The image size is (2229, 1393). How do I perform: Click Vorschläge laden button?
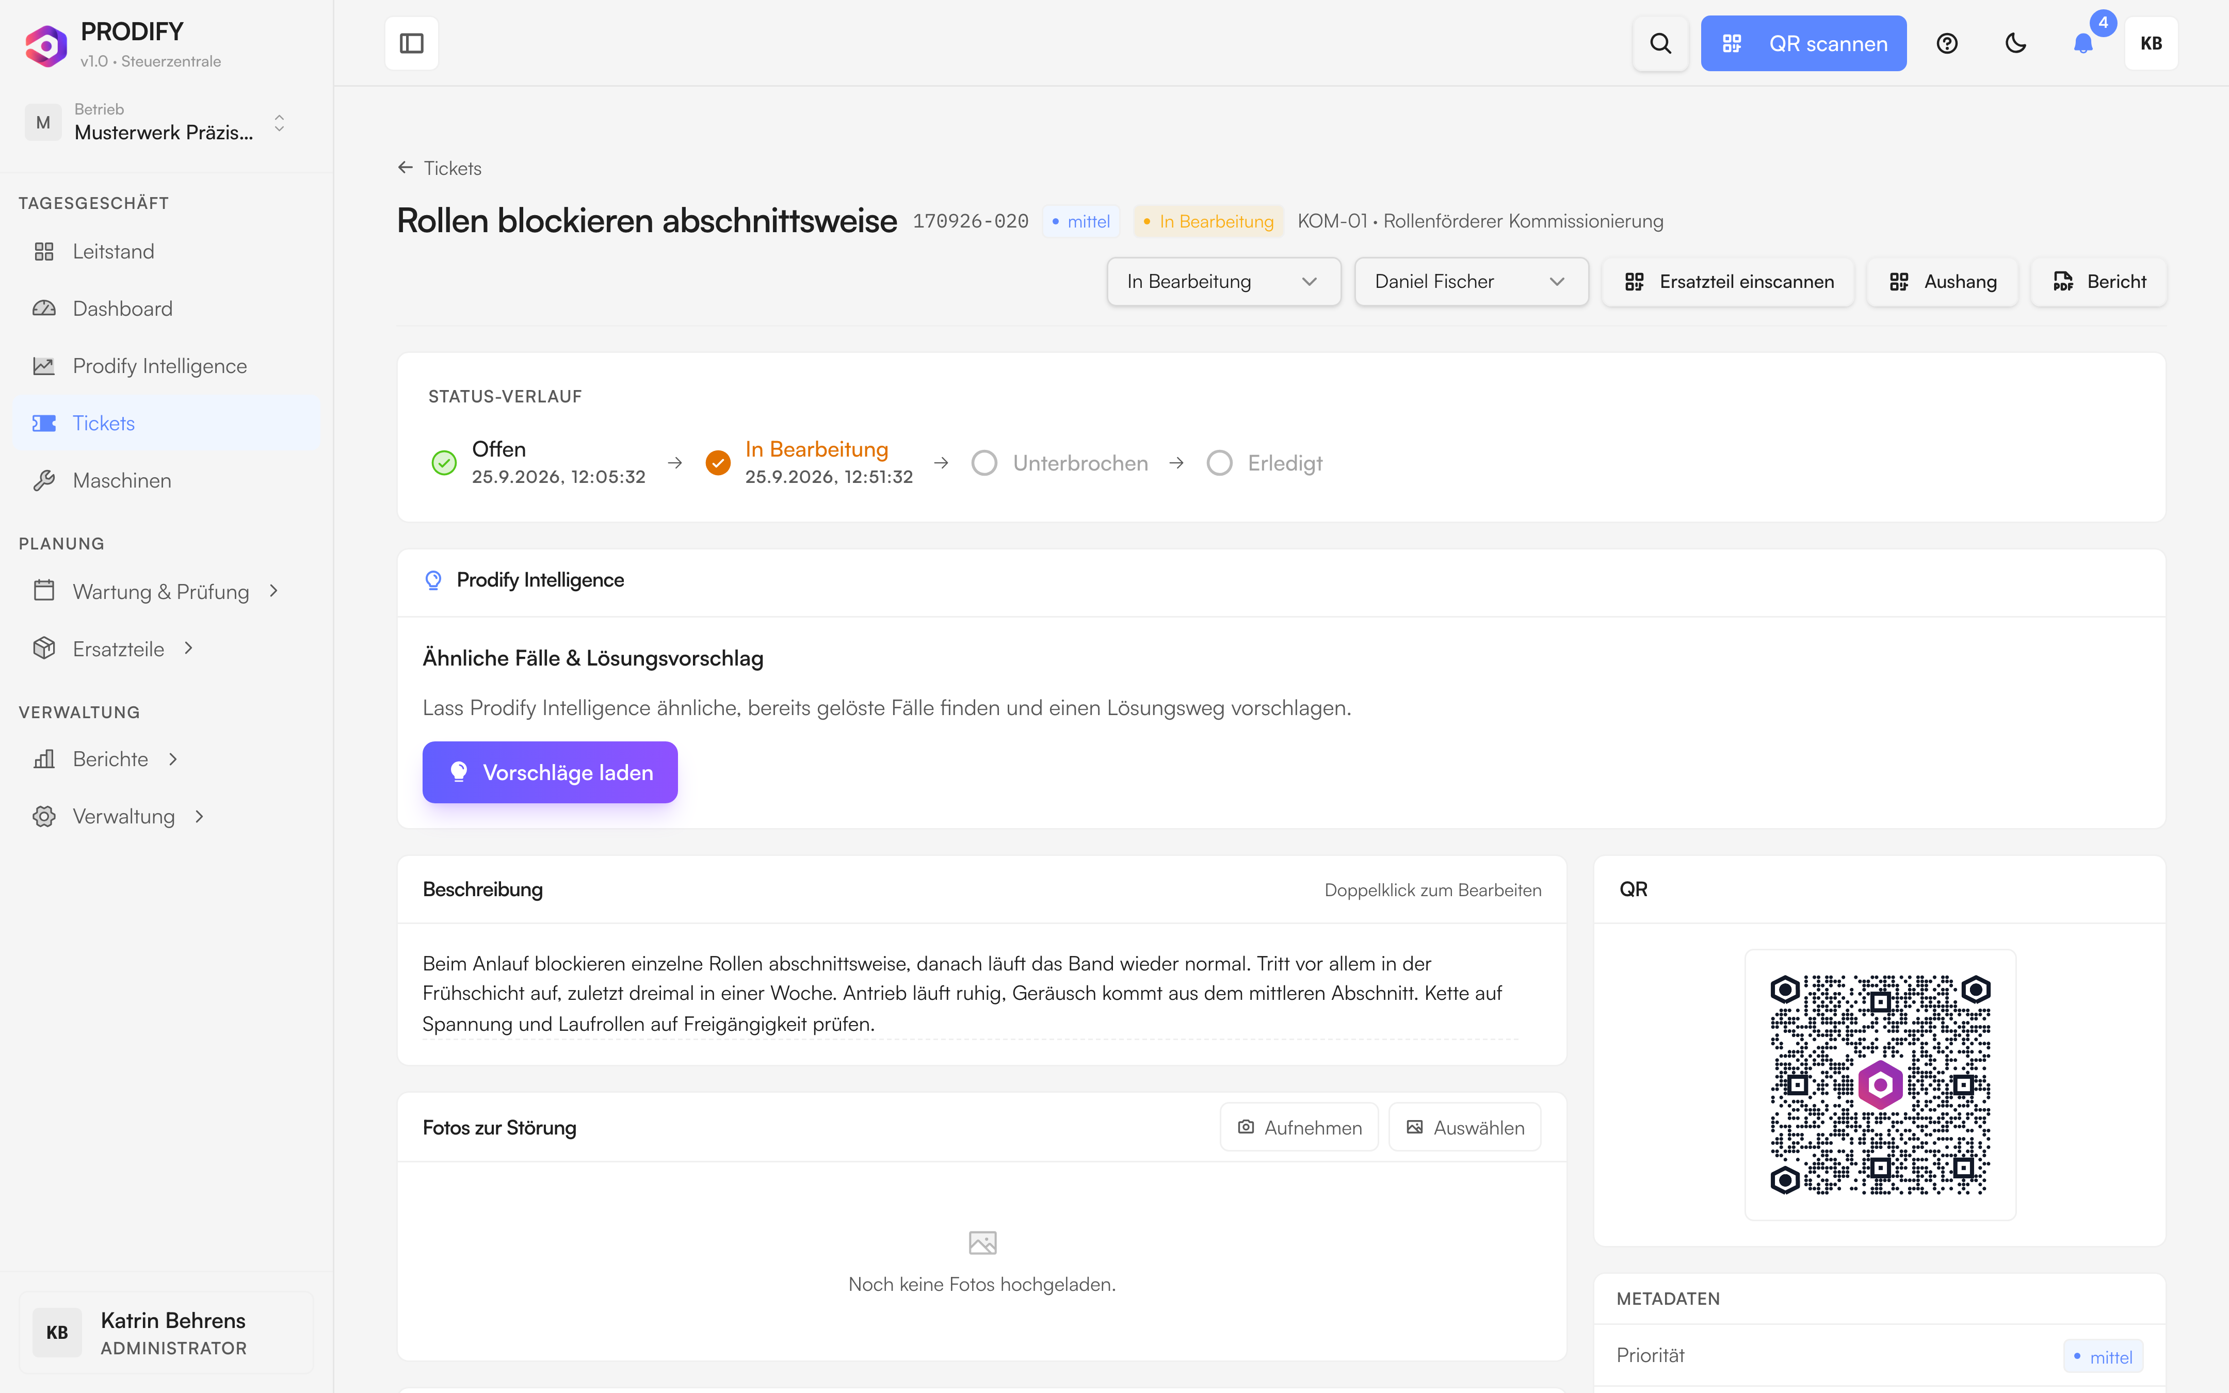(x=550, y=772)
